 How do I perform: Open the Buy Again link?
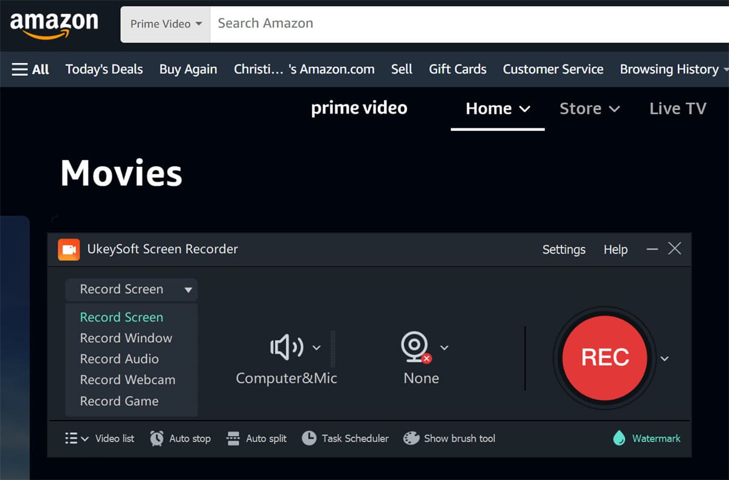tap(188, 69)
